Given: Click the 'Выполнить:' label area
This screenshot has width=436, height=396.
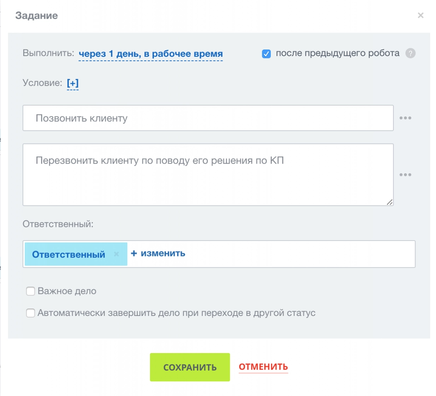Looking at the screenshot, I should (x=49, y=54).
